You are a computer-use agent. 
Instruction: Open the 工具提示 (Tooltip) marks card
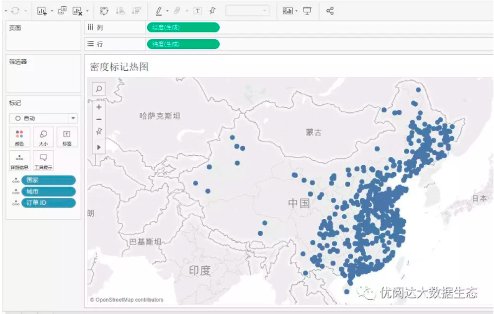pyautogui.click(x=43, y=161)
